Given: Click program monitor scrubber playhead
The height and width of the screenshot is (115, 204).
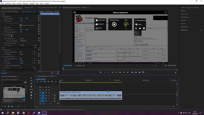Looking at the screenshot, I should click(63, 68).
